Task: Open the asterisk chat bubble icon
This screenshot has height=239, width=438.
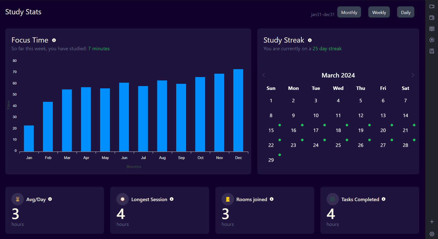Action: coord(432,40)
